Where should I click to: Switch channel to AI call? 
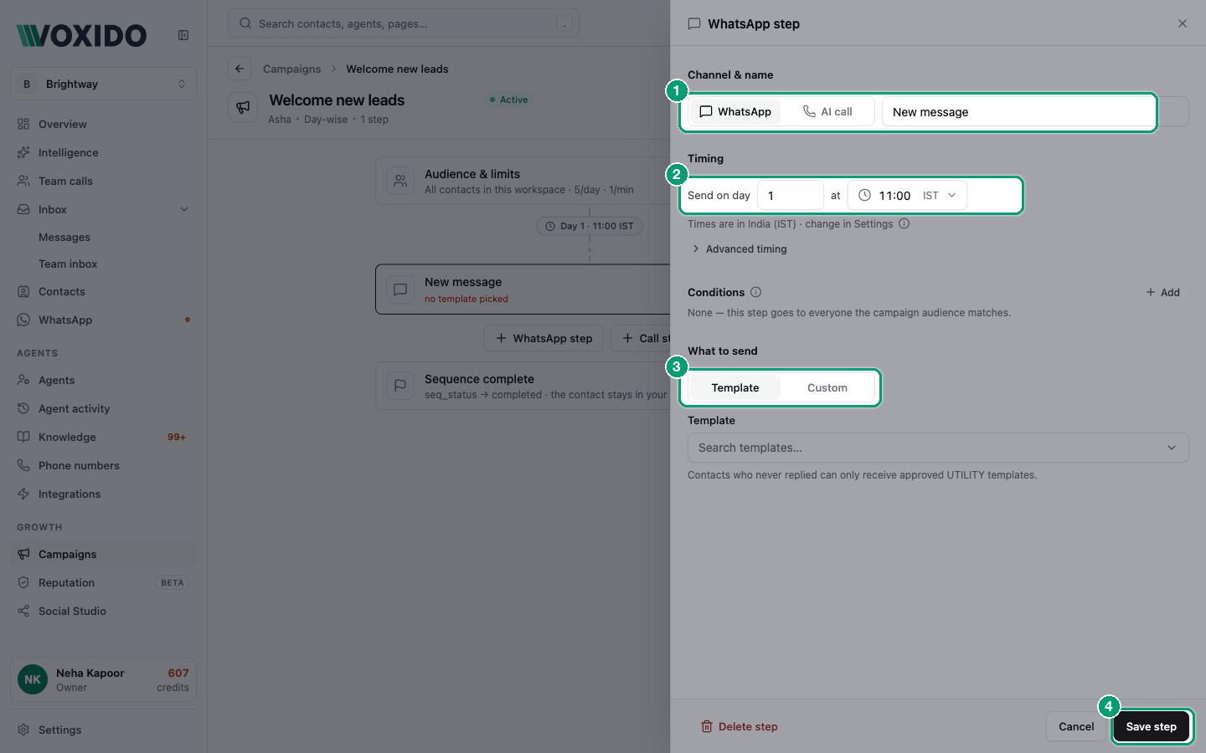pos(827,111)
